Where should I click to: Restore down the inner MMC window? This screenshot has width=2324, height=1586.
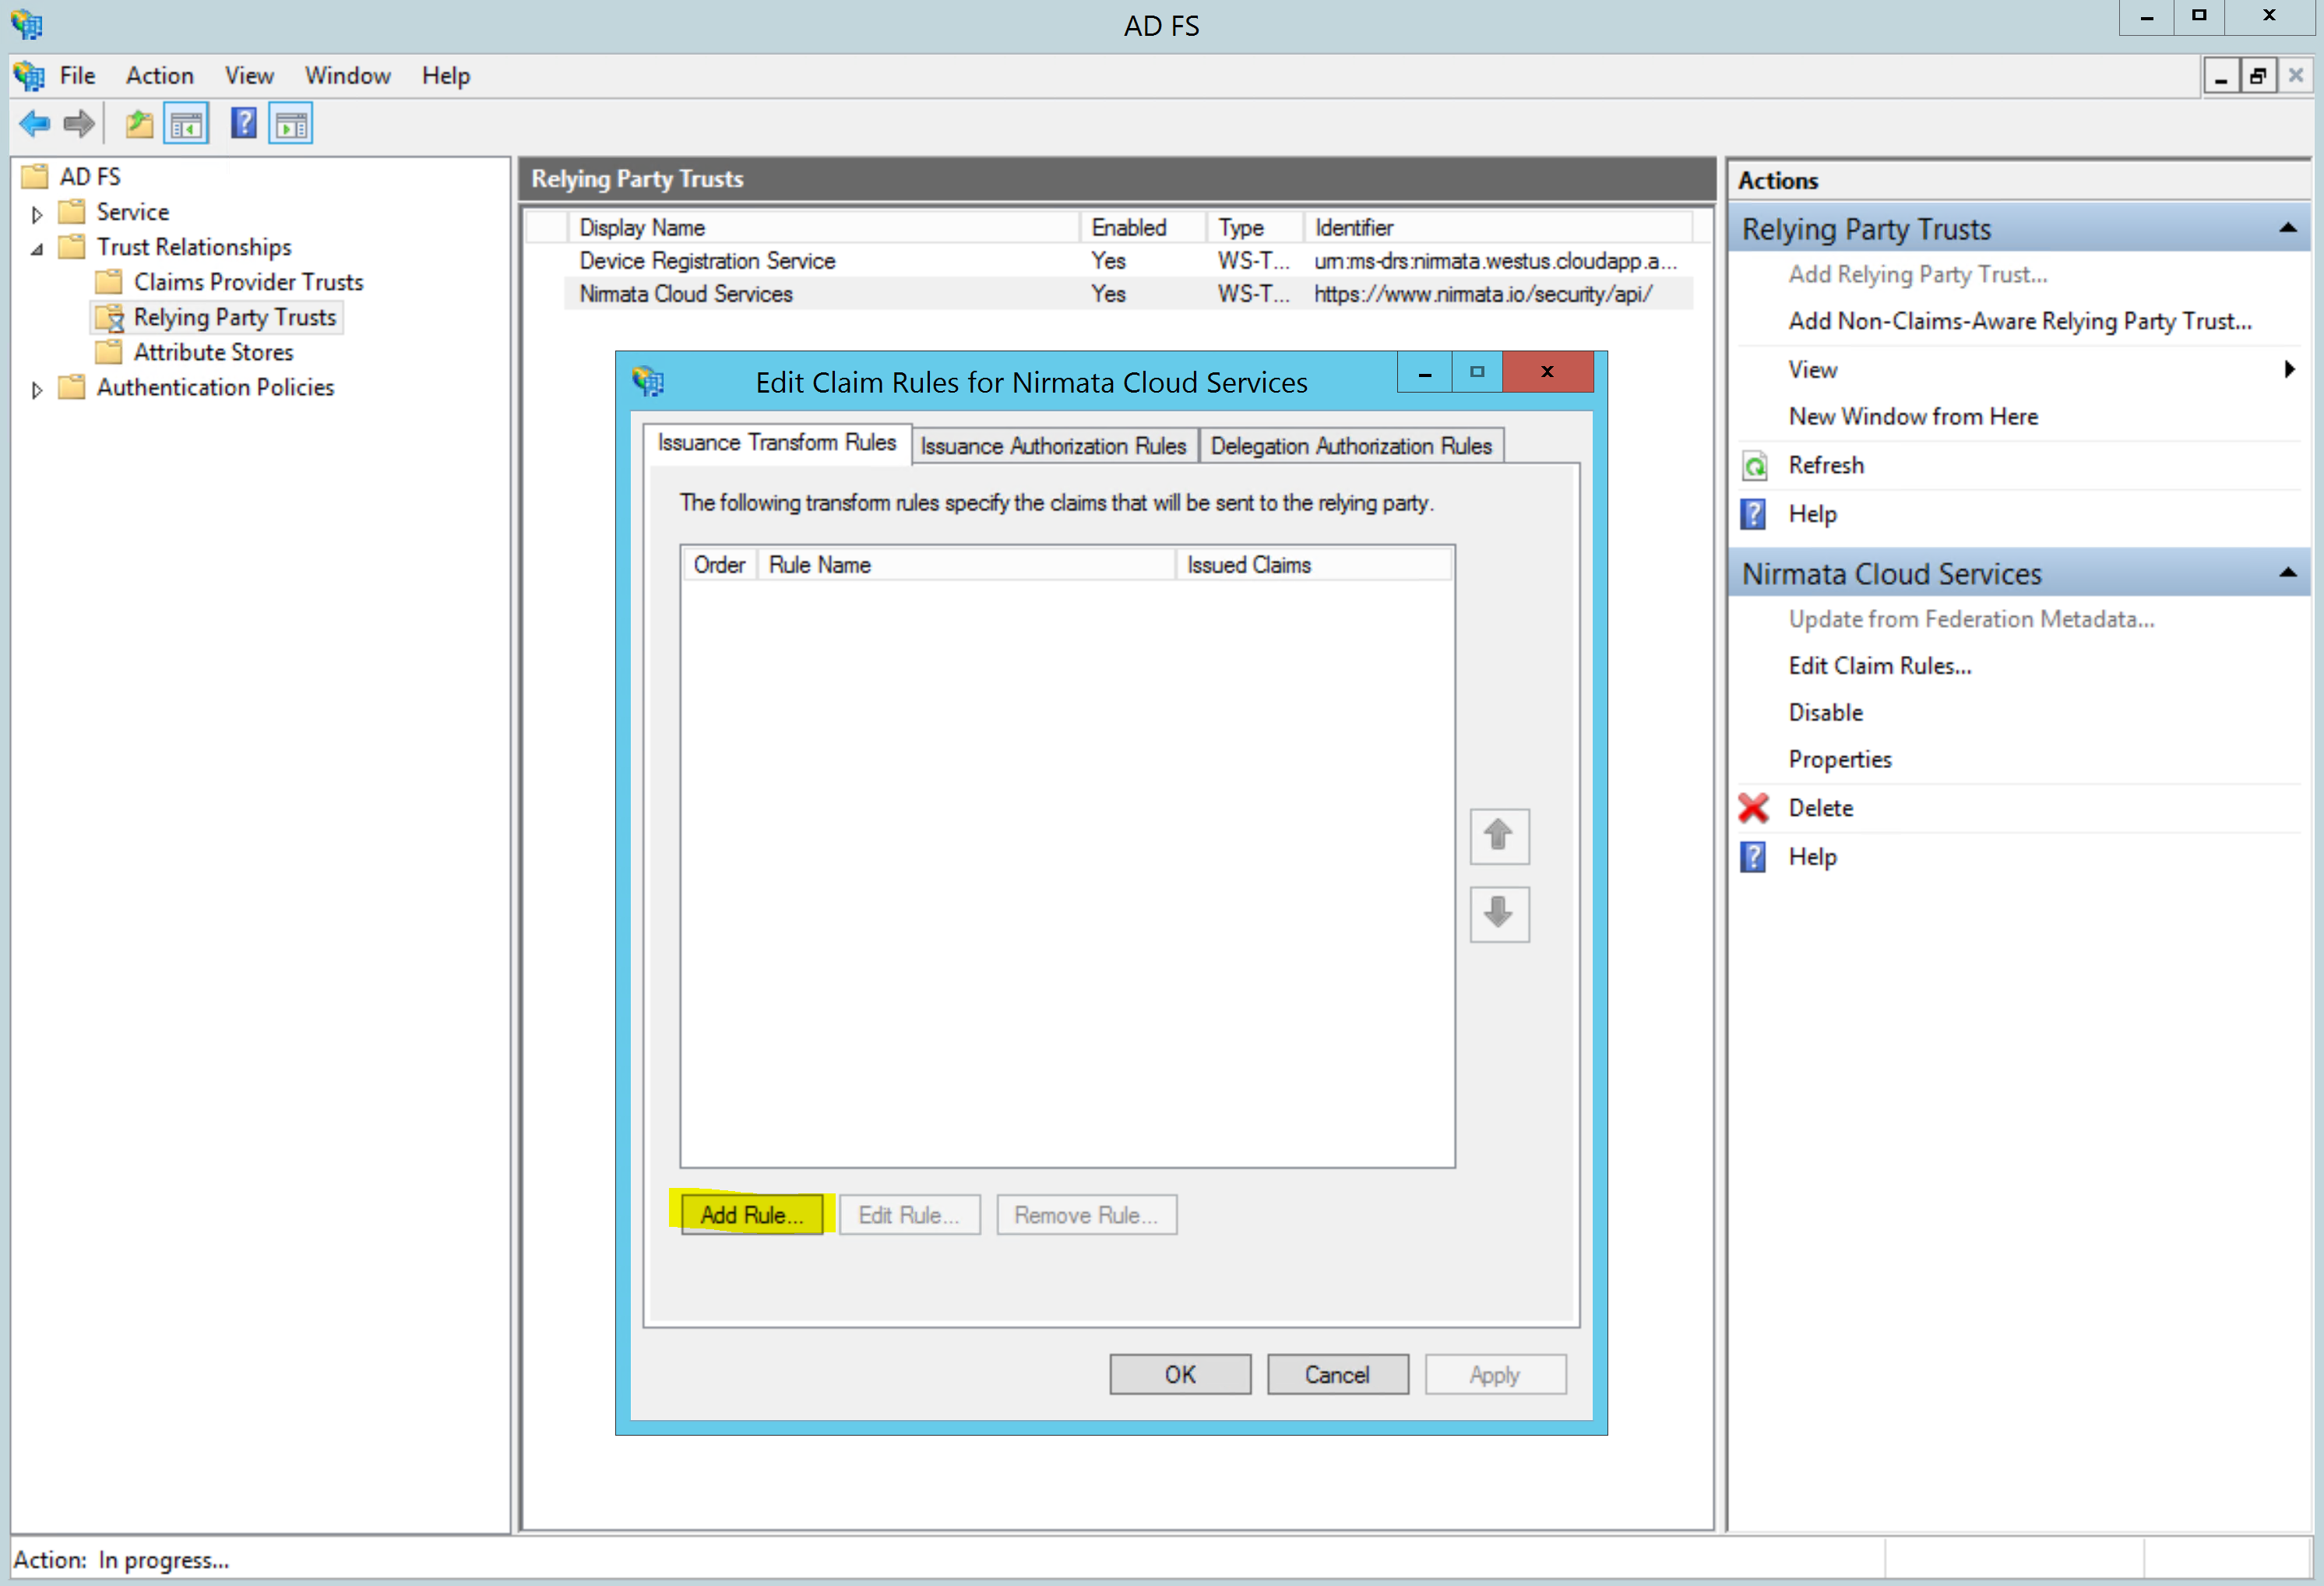click(2257, 76)
